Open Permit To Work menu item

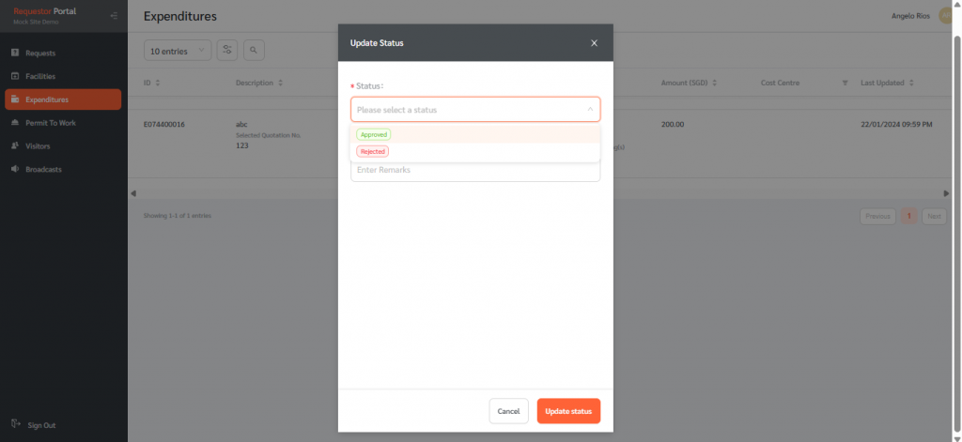tap(50, 123)
